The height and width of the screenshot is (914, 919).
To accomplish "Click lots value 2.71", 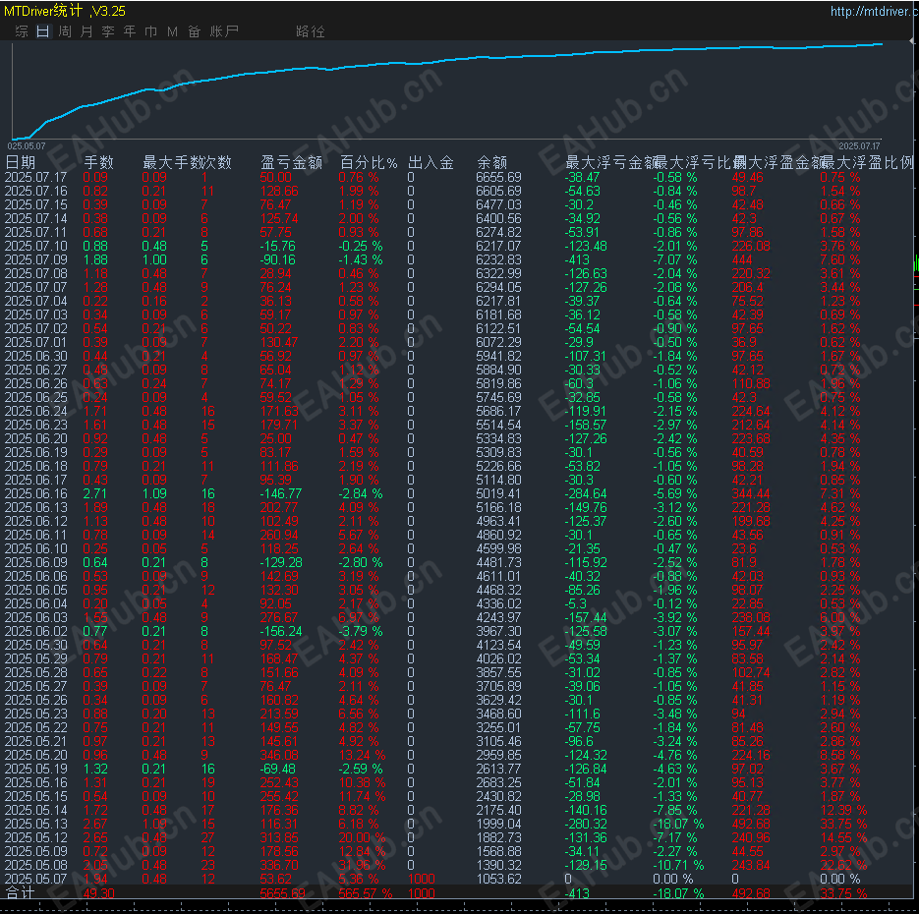I will (95, 494).
